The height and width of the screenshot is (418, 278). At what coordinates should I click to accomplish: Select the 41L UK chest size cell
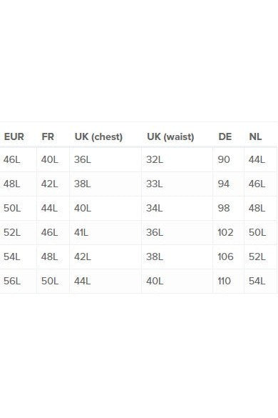pyautogui.click(x=81, y=232)
